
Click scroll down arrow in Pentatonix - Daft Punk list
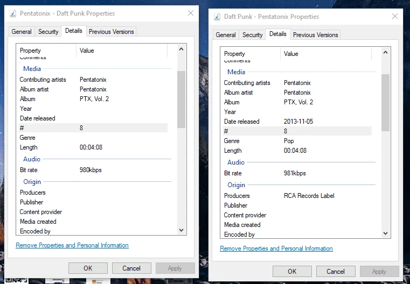(181, 230)
